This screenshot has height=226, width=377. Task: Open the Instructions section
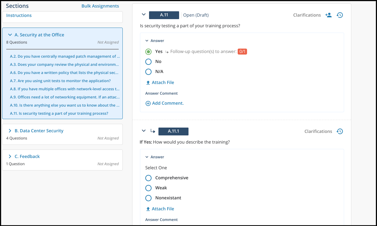(19, 15)
